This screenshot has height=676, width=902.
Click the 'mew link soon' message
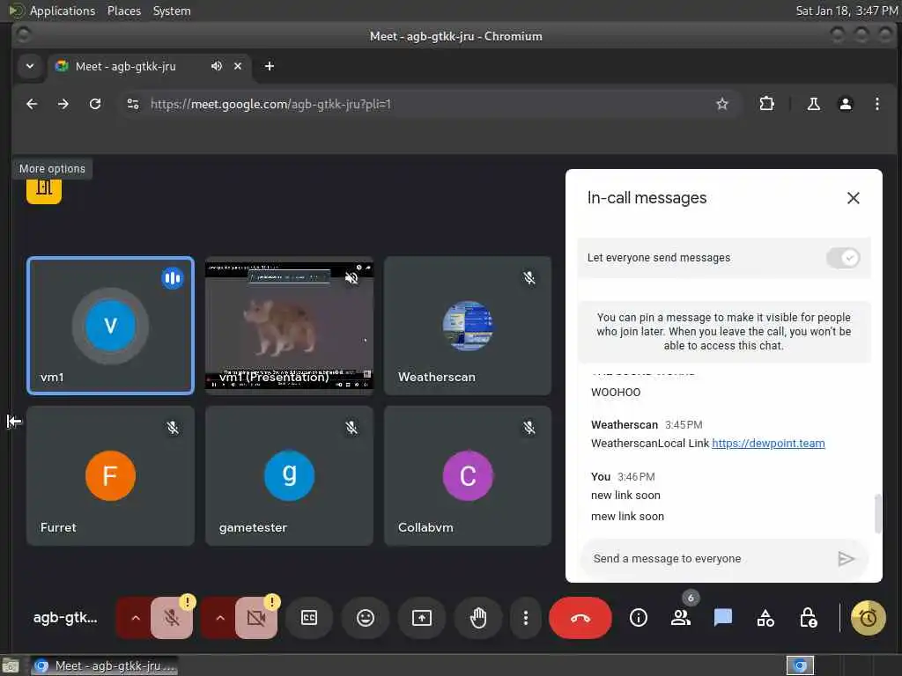click(x=627, y=516)
